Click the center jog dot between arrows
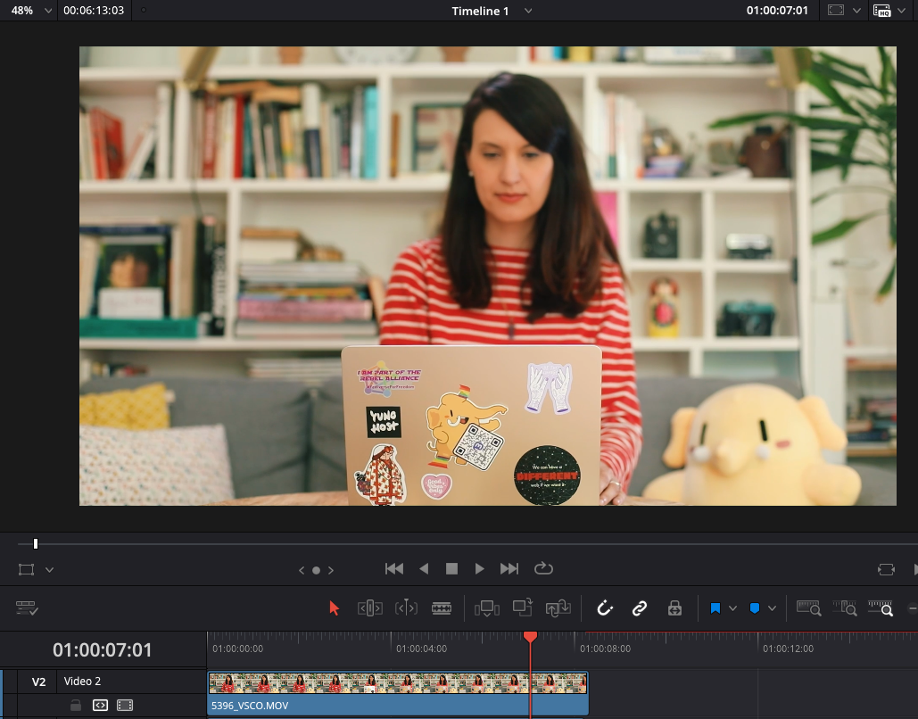Image resolution: width=918 pixels, height=719 pixels. click(316, 570)
